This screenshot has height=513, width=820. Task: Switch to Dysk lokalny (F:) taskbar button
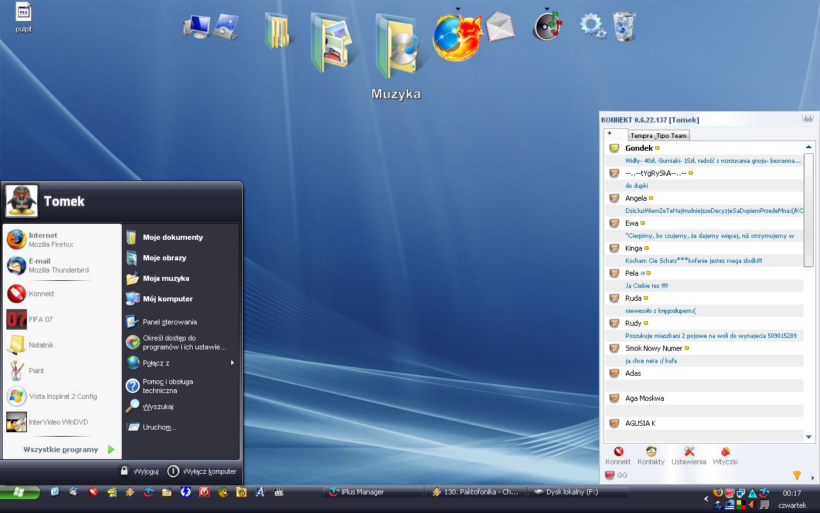[578, 492]
